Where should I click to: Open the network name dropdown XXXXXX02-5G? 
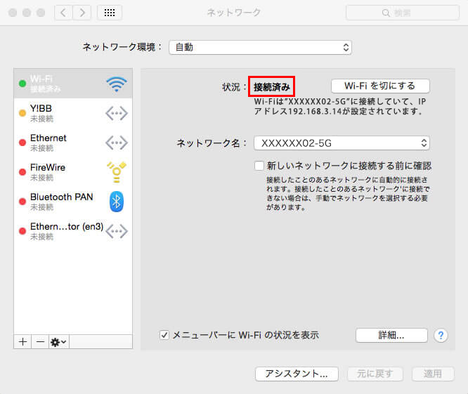click(342, 143)
